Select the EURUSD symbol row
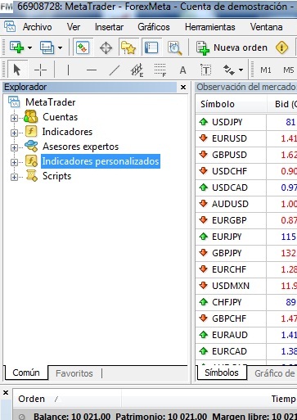Image resolution: width=297 pixels, height=420 pixels. click(246, 138)
